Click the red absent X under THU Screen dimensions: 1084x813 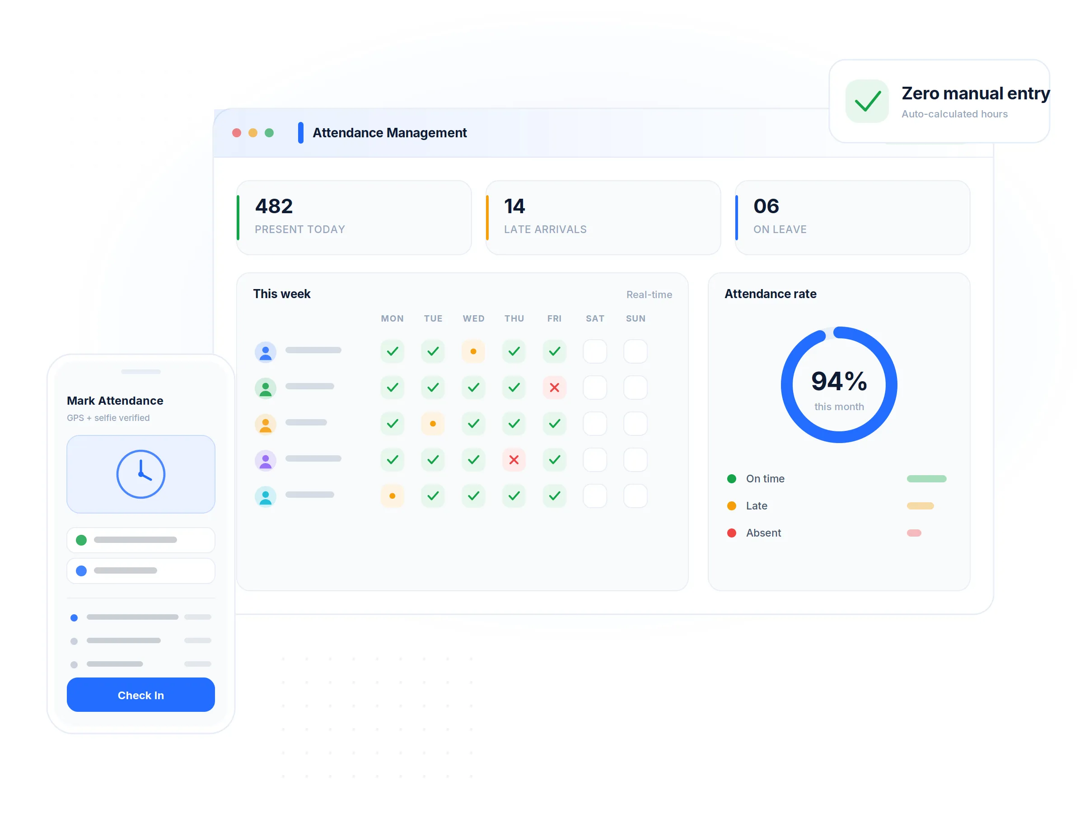point(514,460)
